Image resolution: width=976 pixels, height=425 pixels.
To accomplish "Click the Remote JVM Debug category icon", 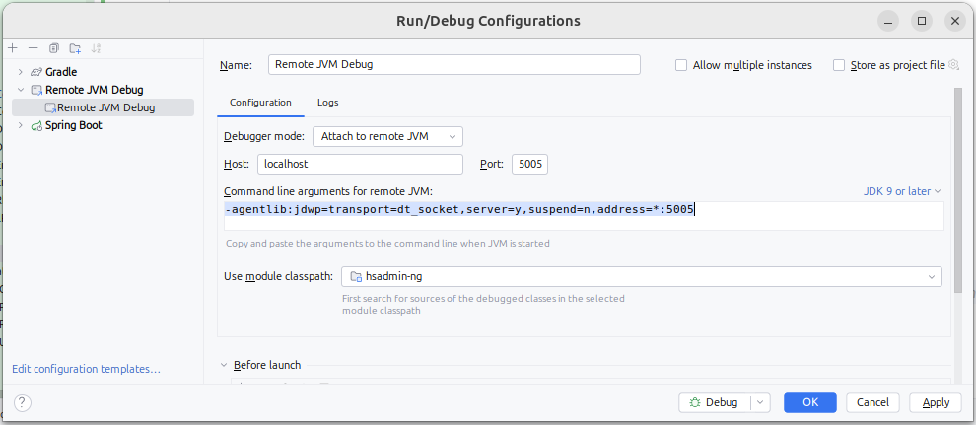I will tap(36, 90).
